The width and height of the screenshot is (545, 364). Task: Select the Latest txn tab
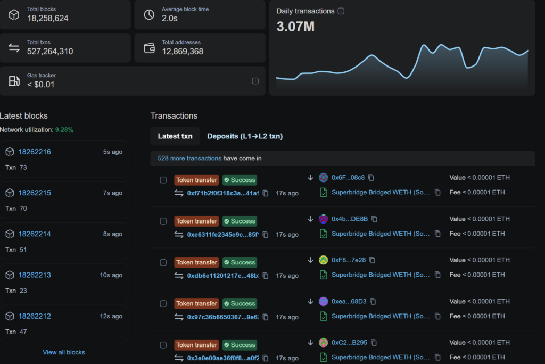[x=175, y=136]
